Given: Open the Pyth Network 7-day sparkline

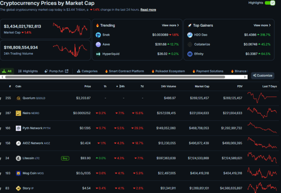Looking at the screenshot, I should pyautogui.click(x=262, y=128).
